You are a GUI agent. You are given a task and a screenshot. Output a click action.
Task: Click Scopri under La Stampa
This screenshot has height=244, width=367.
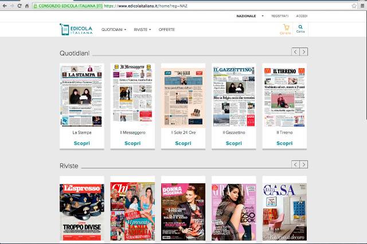pyautogui.click(x=82, y=143)
